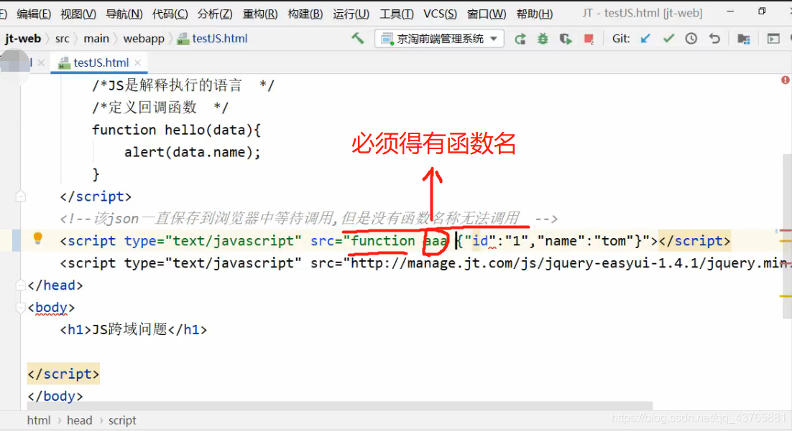The width and height of the screenshot is (792, 431).
Task: Close the testJS.html tab
Action: [x=137, y=62]
